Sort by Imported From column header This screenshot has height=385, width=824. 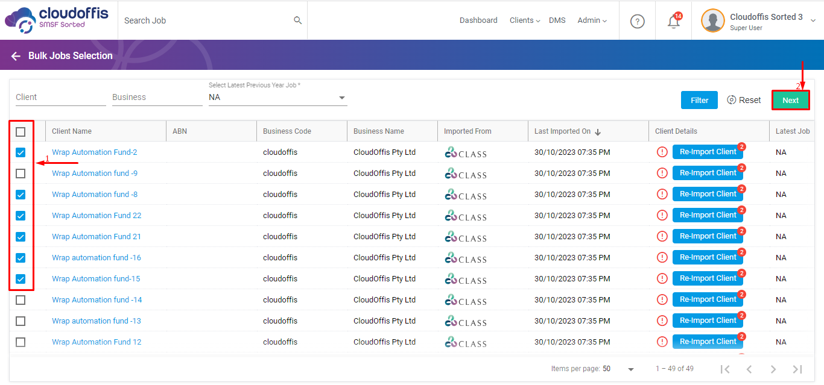pyautogui.click(x=467, y=131)
